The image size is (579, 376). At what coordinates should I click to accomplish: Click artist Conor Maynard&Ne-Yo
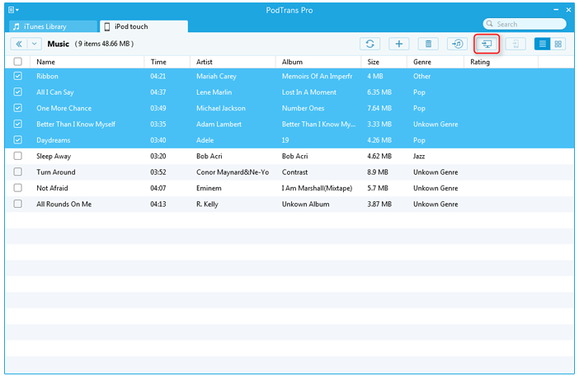[x=233, y=172]
